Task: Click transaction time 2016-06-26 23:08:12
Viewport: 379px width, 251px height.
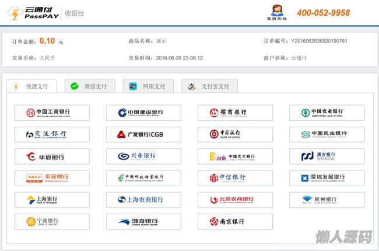Action: point(180,58)
